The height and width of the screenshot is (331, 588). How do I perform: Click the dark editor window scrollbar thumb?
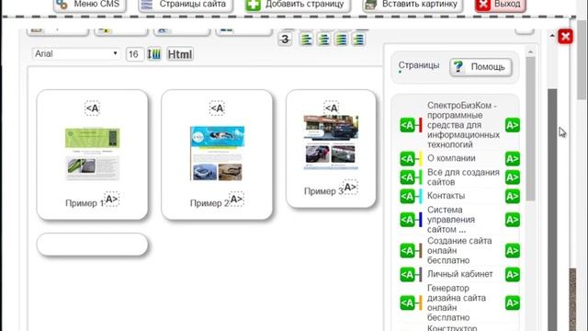point(552,211)
